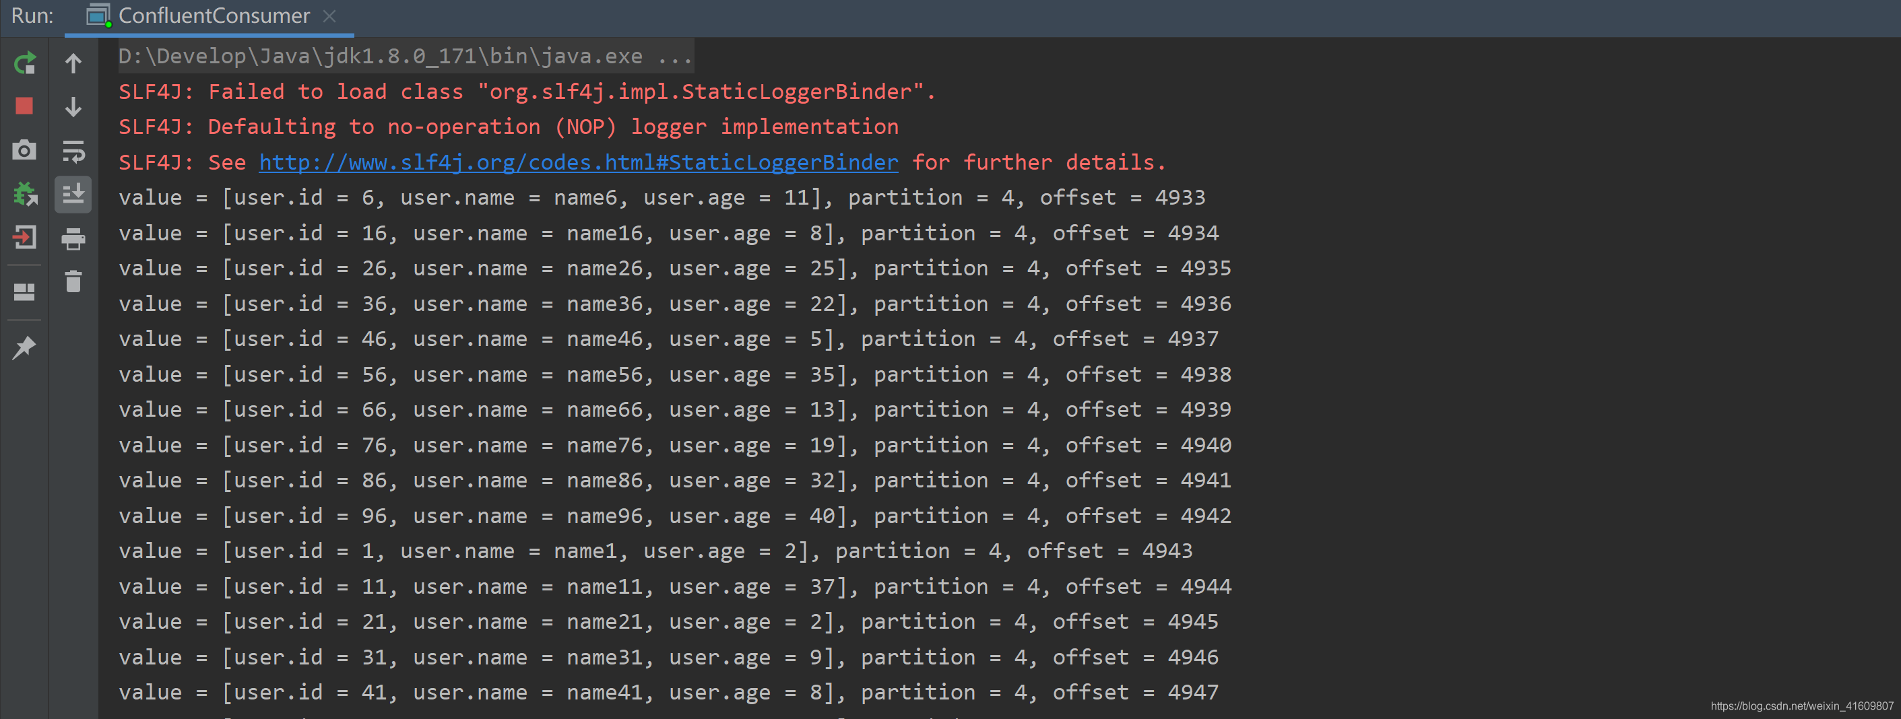Select the output line containing name96

(674, 516)
